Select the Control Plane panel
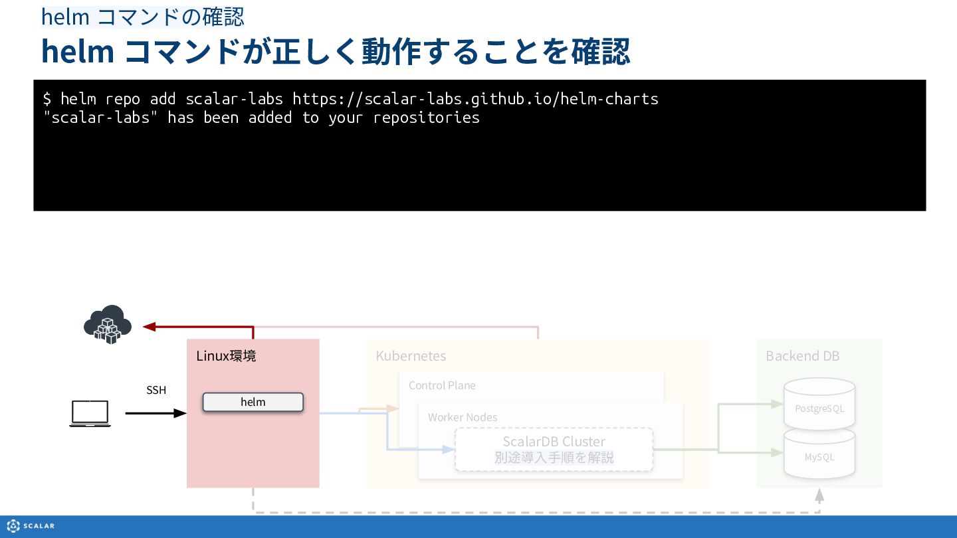Image resolution: width=957 pixels, height=538 pixels. 532,386
